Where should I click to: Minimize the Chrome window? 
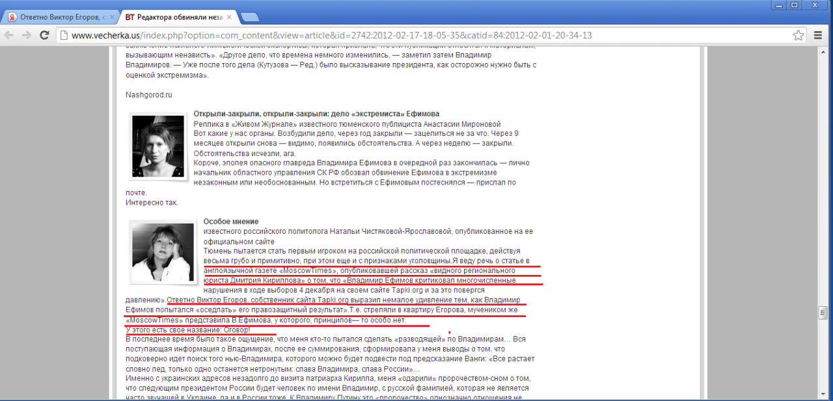(x=779, y=5)
